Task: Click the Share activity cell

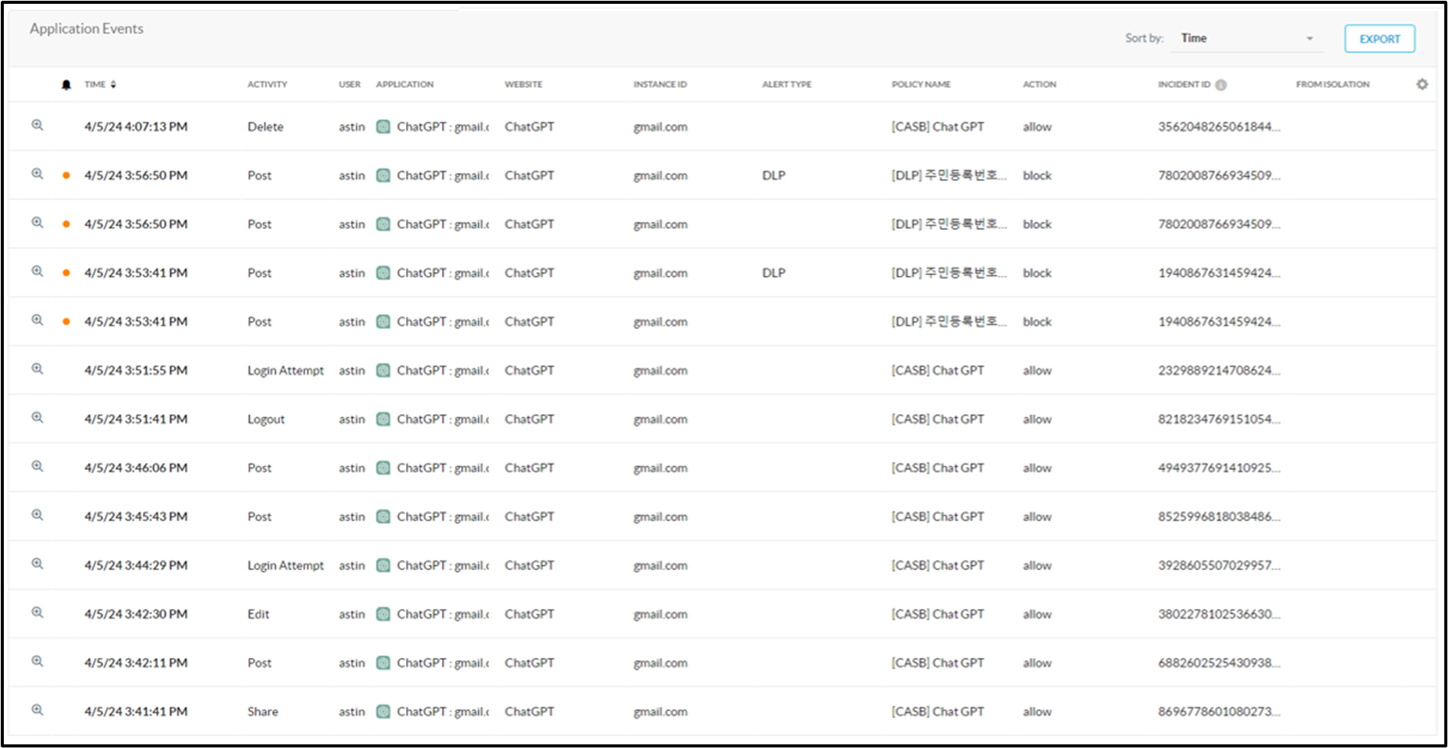Action: click(262, 712)
